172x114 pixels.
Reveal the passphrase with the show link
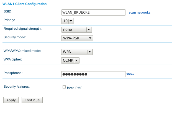tap(130, 74)
